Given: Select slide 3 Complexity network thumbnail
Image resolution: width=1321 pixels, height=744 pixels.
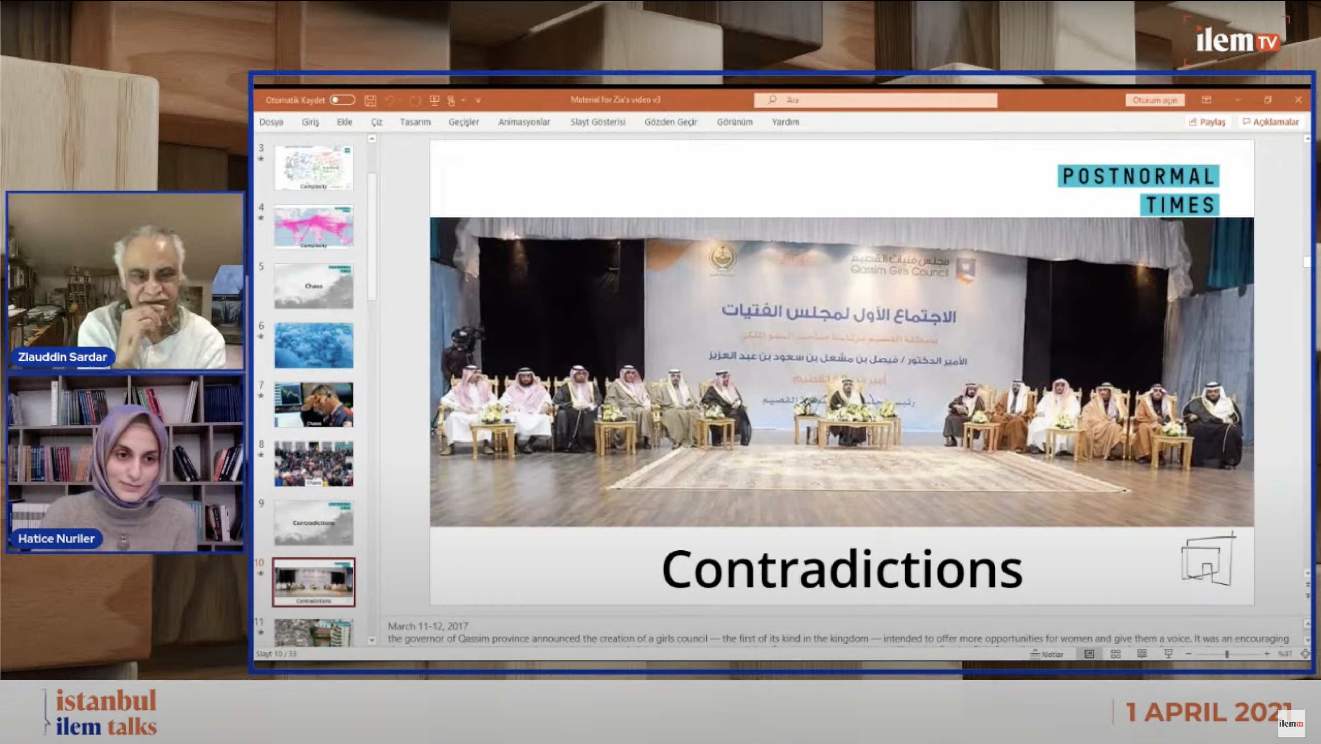Looking at the screenshot, I should tap(313, 168).
